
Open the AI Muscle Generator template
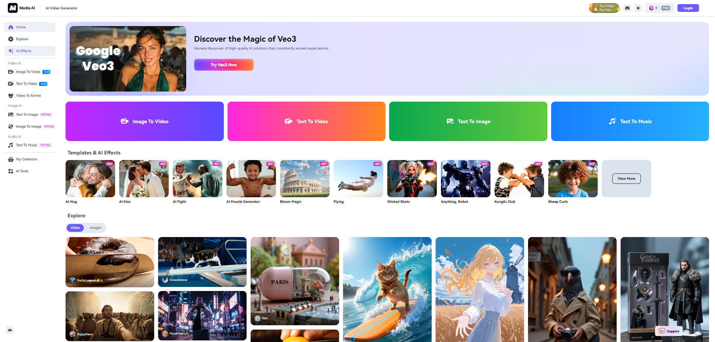coord(251,179)
